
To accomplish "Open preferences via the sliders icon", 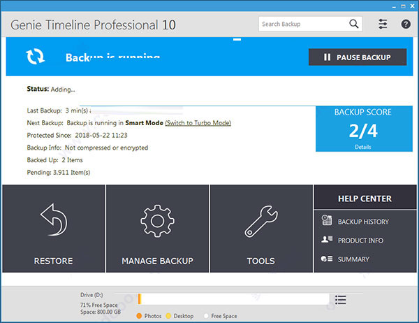I will tap(383, 24).
